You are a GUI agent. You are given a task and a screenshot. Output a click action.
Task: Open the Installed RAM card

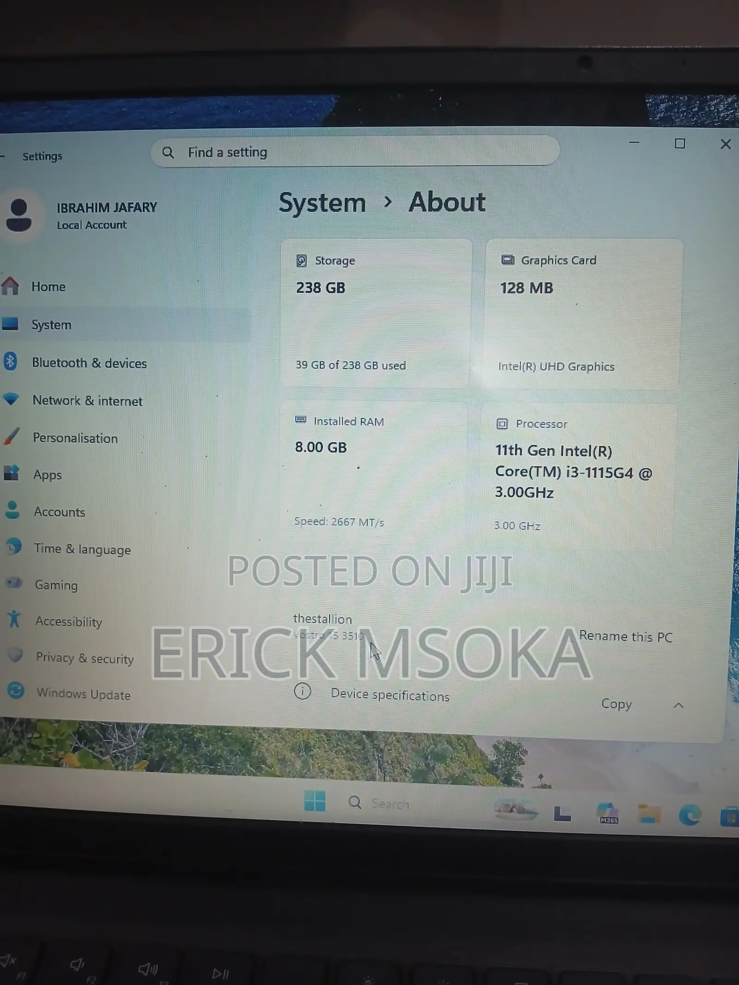[x=375, y=471]
